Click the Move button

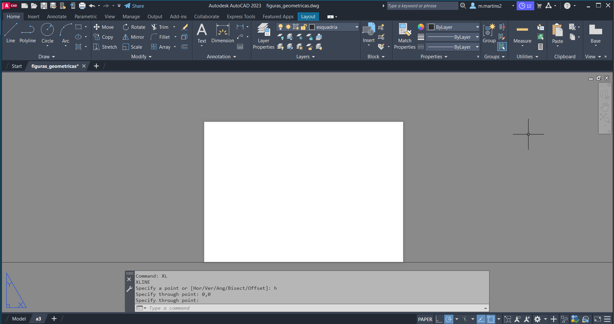[104, 27]
